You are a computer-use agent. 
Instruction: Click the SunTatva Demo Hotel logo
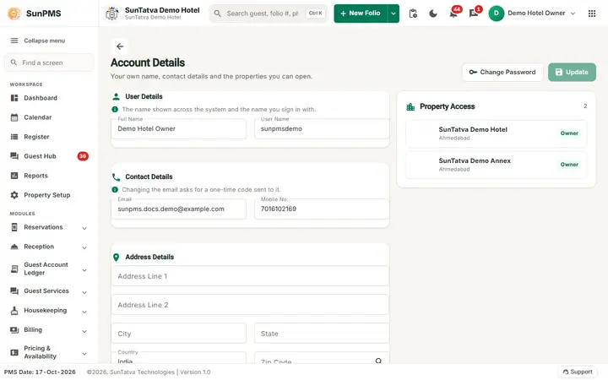[x=112, y=14]
